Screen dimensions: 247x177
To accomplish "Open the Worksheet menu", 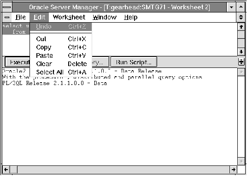I will [69, 17].
